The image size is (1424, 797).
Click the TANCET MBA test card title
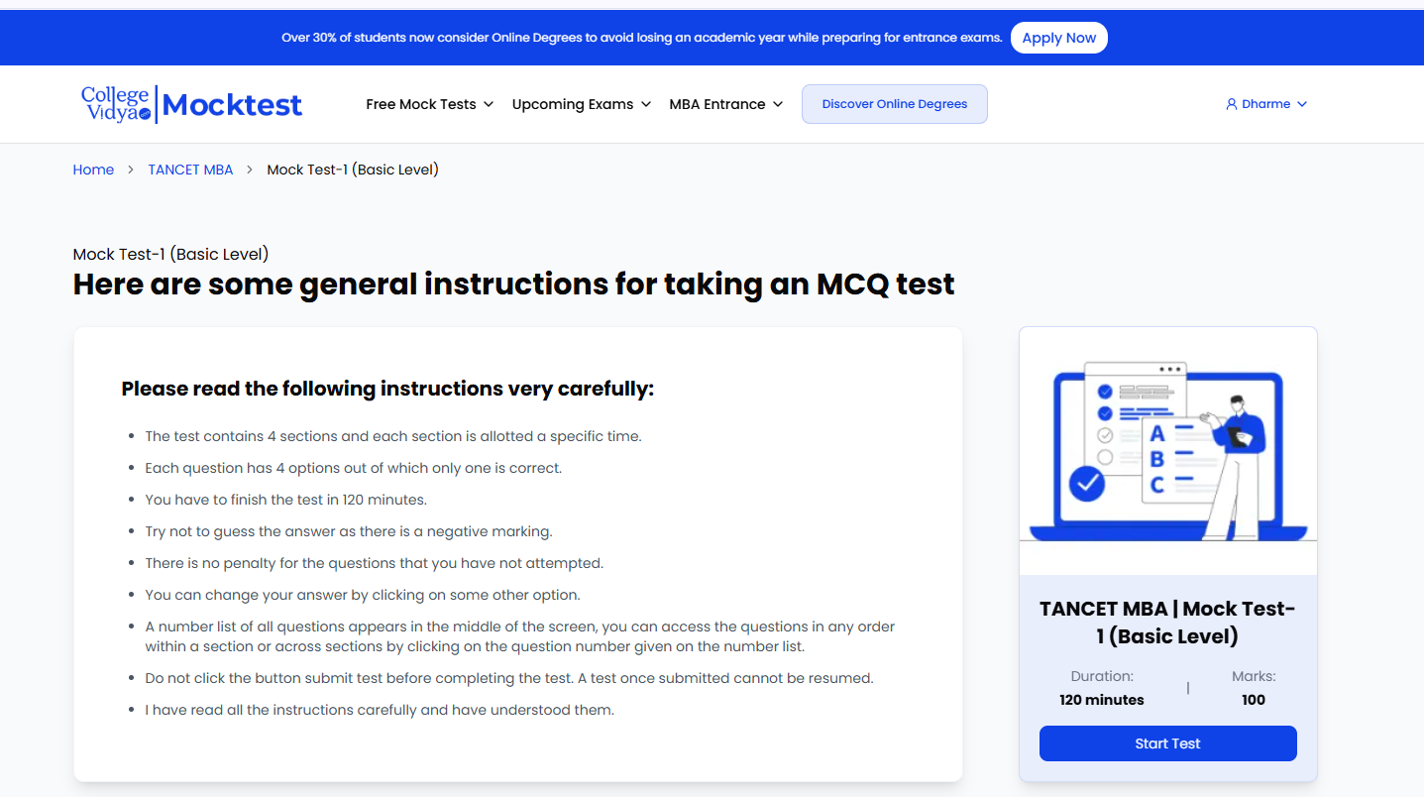(x=1168, y=623)
